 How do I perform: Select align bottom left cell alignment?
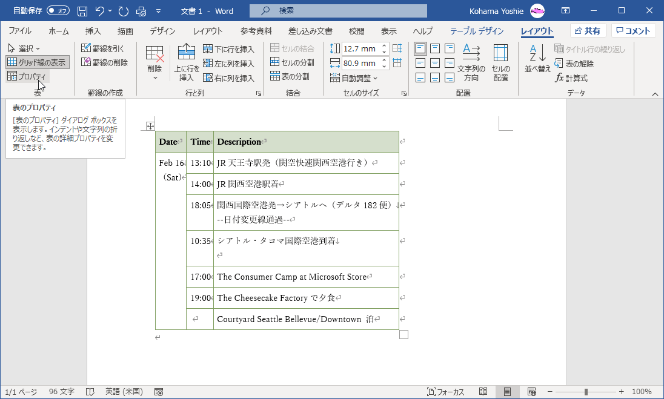coord(420,77)
